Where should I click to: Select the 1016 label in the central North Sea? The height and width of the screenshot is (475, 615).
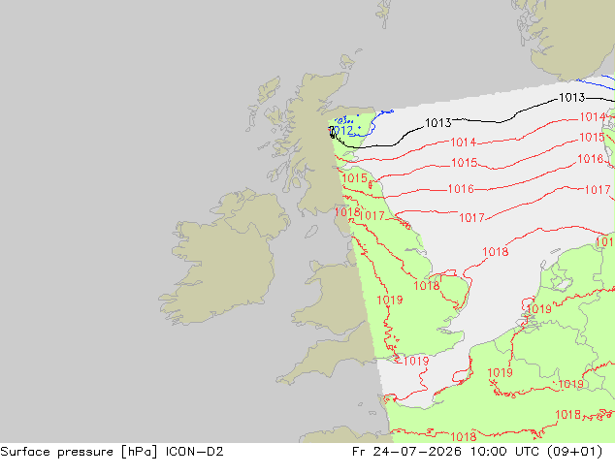[x=461, y=189]
